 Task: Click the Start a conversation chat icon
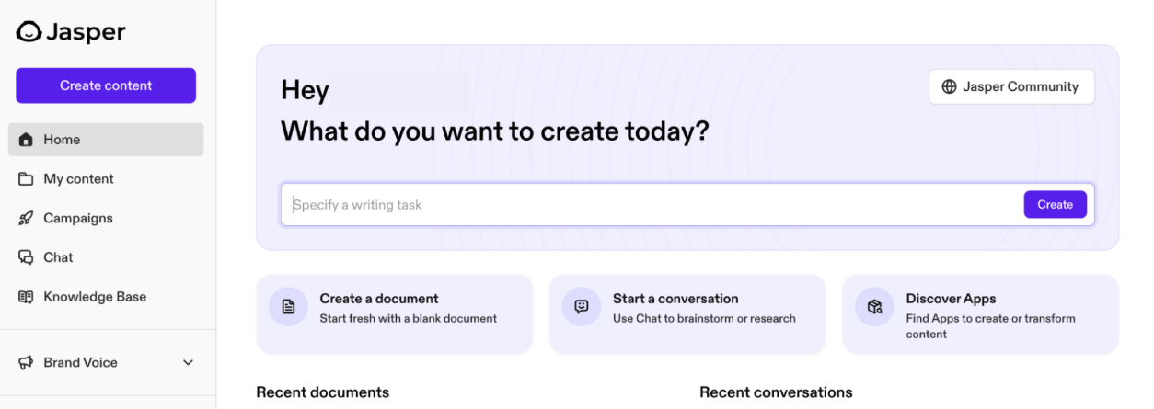point(582,307)
